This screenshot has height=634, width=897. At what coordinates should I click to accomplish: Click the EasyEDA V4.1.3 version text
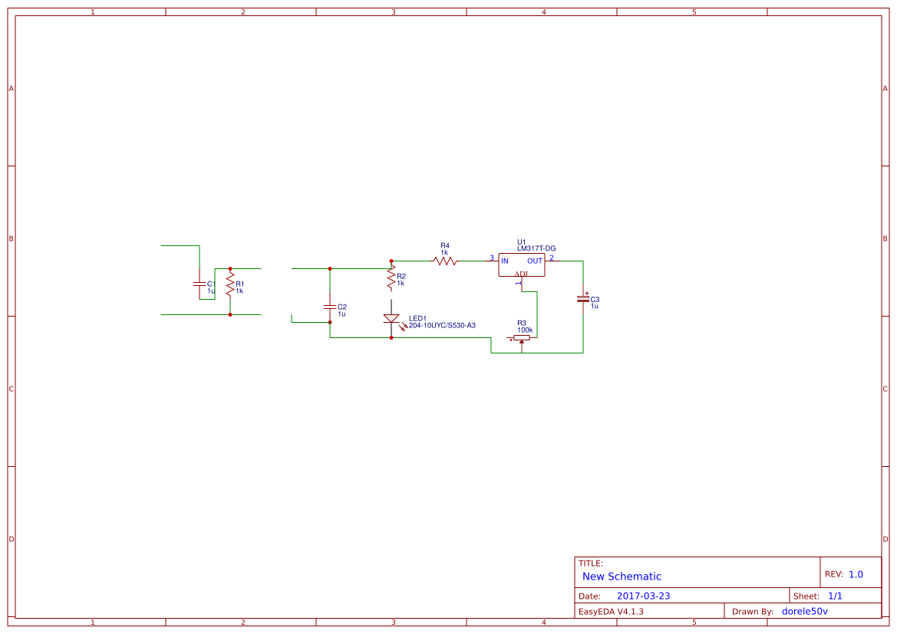tap(610, 611)
